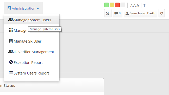Click the Manage SR User badge icon

tap(11, 41)
